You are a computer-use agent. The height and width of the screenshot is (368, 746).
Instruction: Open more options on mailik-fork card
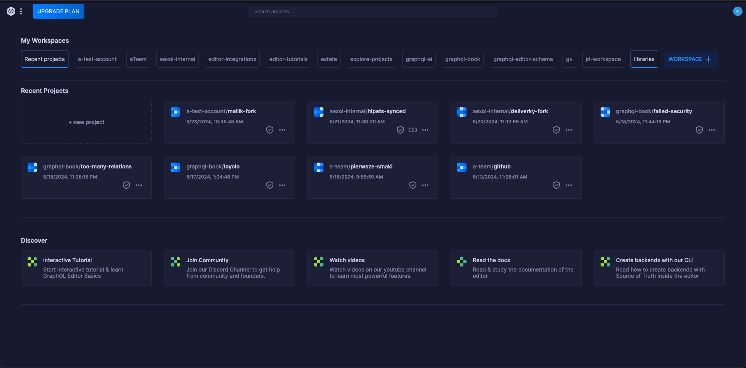coord(282,130)
